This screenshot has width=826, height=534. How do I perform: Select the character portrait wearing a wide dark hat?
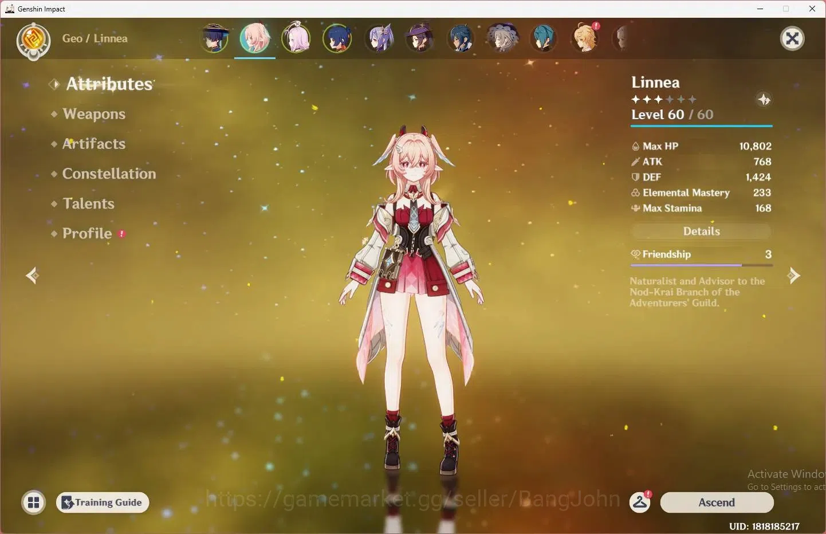[214, 38]
